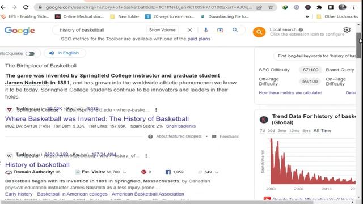Click Show backlinks link

click(x=181, y=126)
